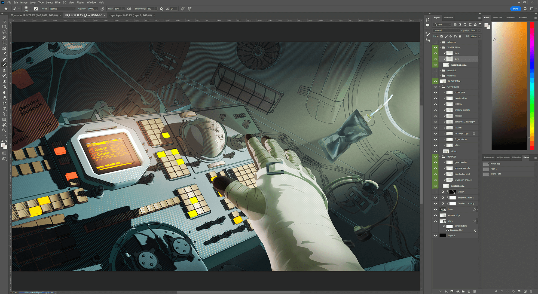Image resolution: width=538 pixels, height=294 pixels.
Task: Select the Rectangular Marquee tool
Action: 4,27
